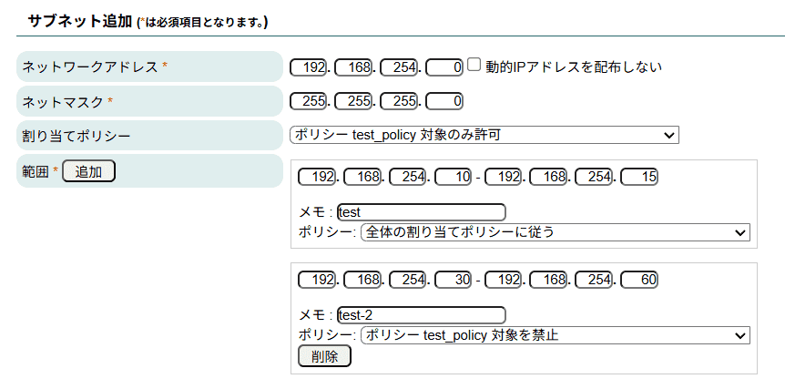Click the netmask first octet field 255
The height and width of the screenshot is (389, 785).
click(309, 102)
